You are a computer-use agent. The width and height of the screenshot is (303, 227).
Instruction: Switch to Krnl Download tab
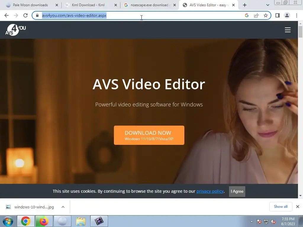point(88,5)
